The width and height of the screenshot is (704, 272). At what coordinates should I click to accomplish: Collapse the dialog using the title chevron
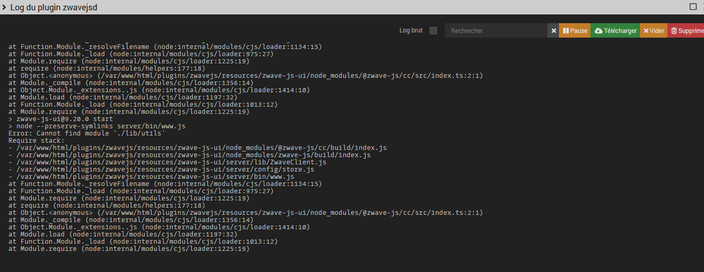point(4,7)
